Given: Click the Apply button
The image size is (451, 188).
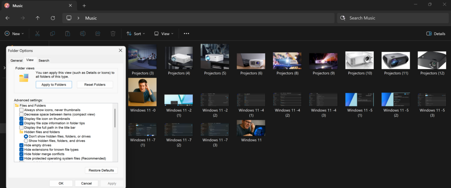Looking at the screenshot, I should [x=112, y=183].
